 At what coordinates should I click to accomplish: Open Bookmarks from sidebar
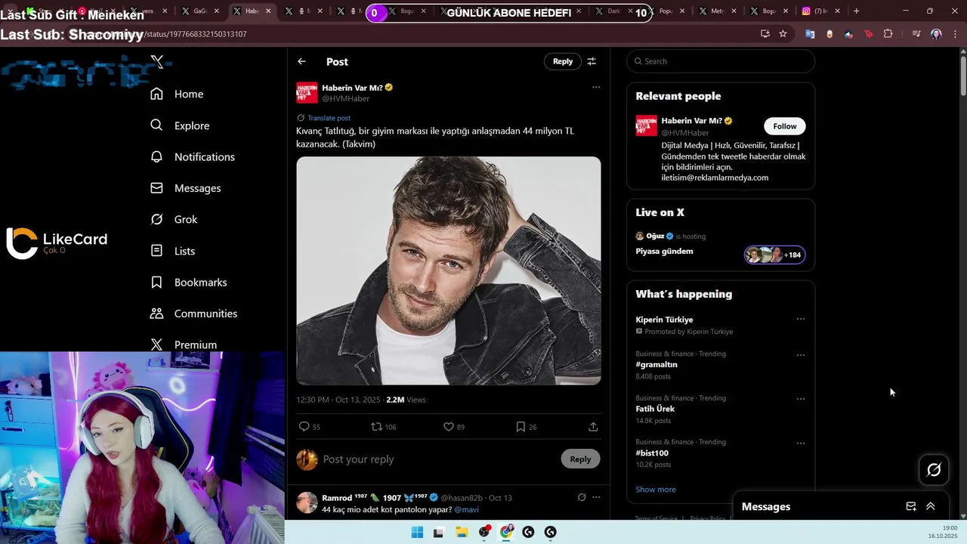point(189,282)
